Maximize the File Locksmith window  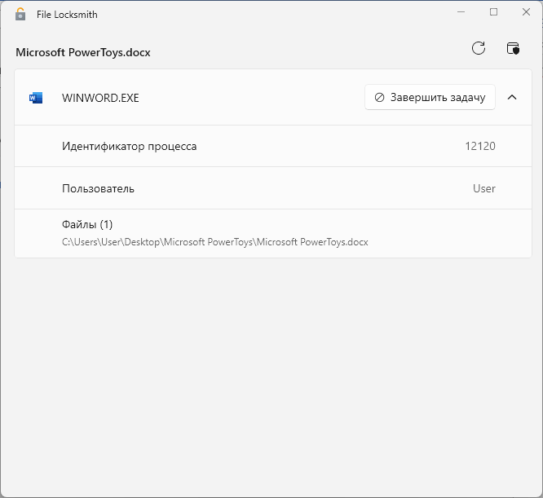point(493,12)
